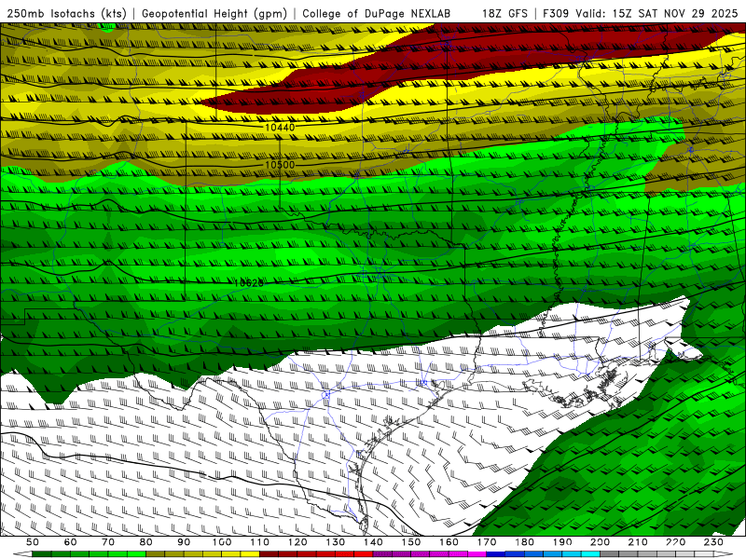Click the 80 value on the color scale

[x=145, y=542]
